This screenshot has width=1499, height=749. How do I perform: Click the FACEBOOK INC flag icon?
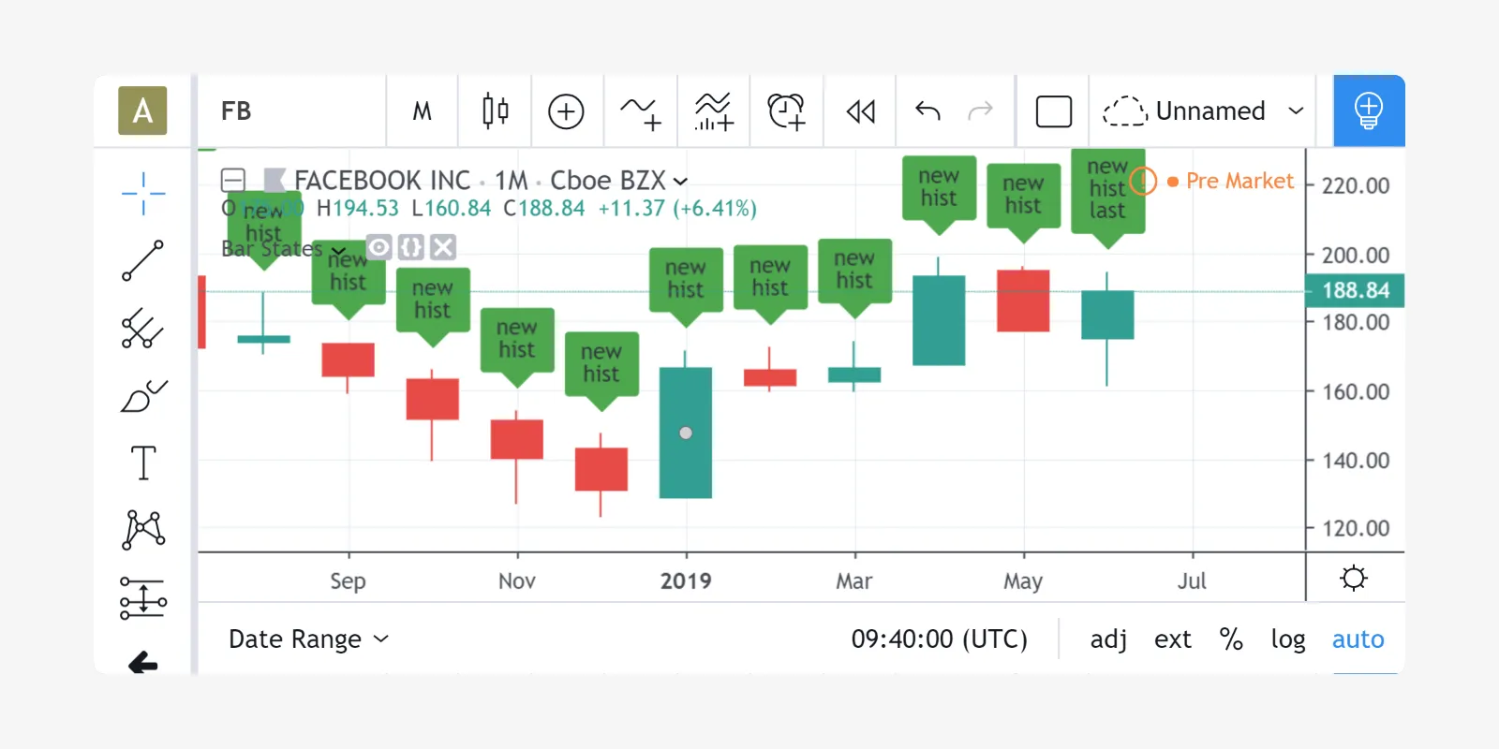point(275,180)
